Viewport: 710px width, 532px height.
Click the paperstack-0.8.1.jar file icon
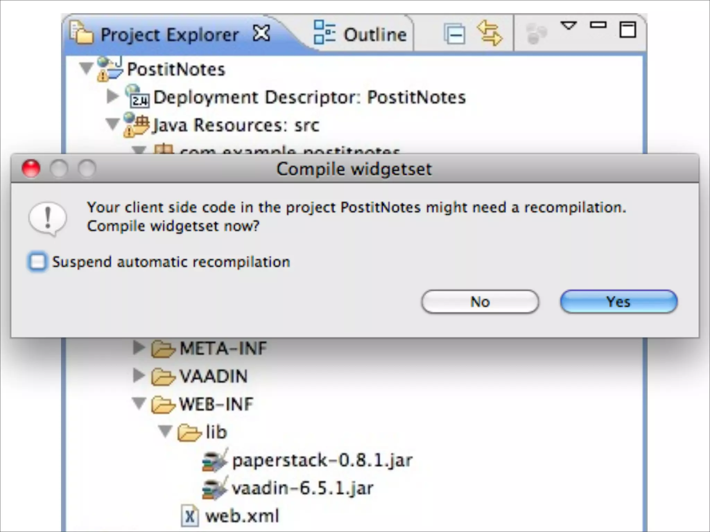[x=215, y=460]
